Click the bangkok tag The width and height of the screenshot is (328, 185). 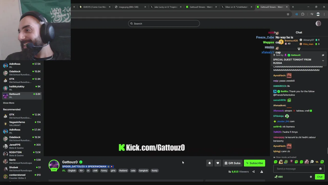[x=143, y=171]
